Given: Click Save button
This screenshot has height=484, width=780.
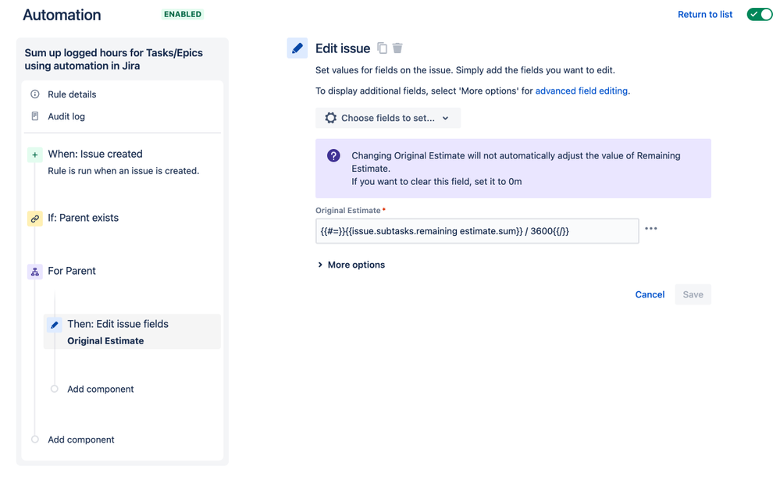Looking at the screenshot, I should (693, 294).
